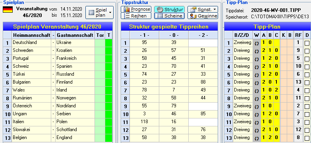Screen dimensions: 311x143
Task: Check the D box for Tipp-Plan row 2
Action: [307, 51]
